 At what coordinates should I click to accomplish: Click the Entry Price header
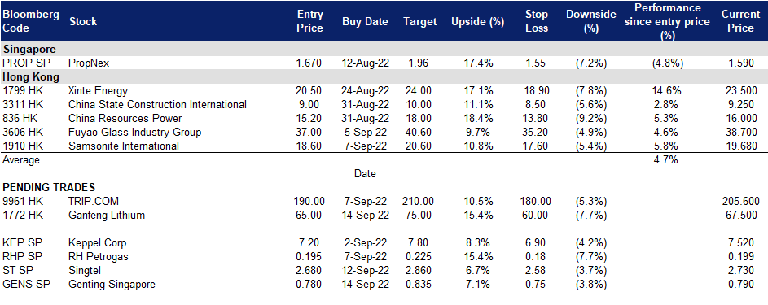pos(310,21)
